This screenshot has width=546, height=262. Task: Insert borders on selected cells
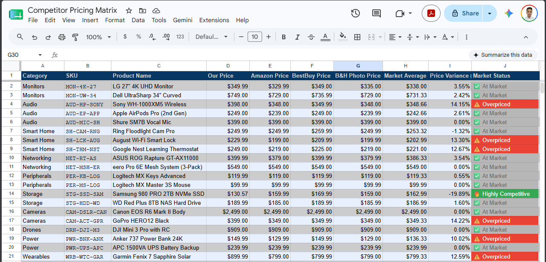click(357, 37)
